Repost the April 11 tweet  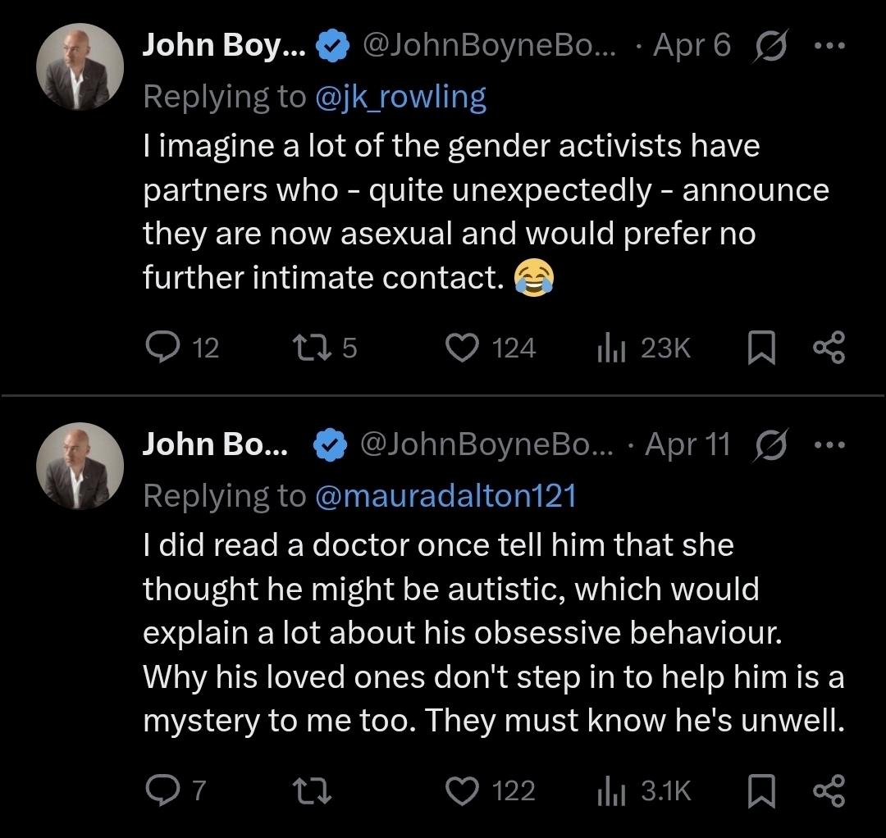(x=311, y=791)
